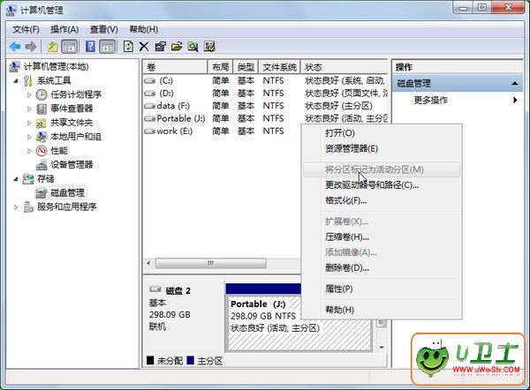Expand the 共享文件夹 tree node
The image size is (530, 390).
pos(29,123)
